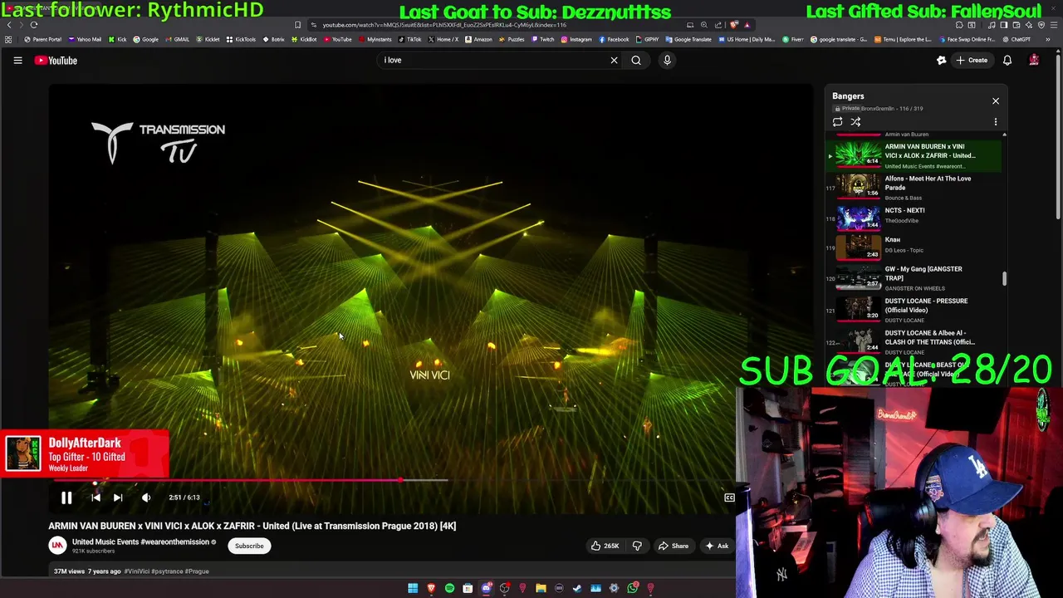Open the Windows Start button
Viewport: 1063px width, 598px height.
413,588
